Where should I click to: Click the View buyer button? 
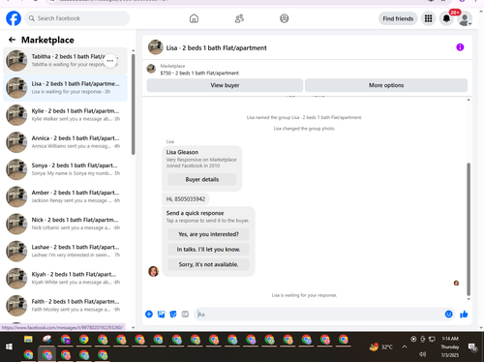click(225, 85)
